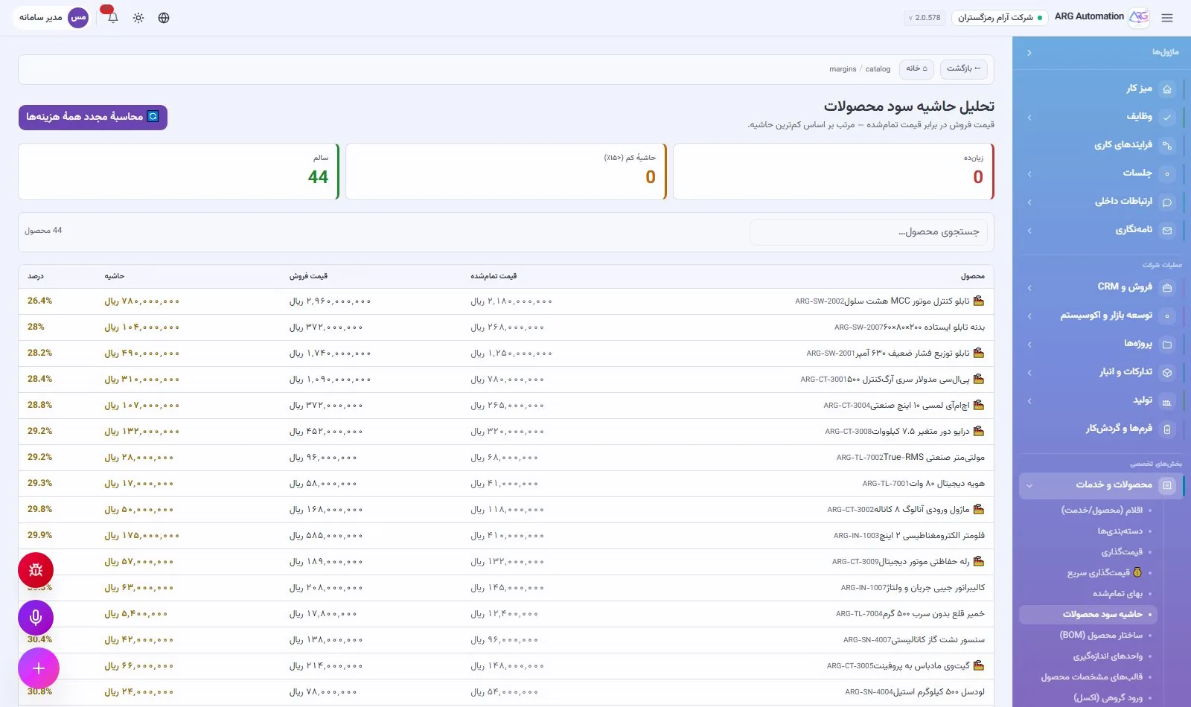
Task: Click the box icon beside ماژول ورودی آنالوگ row
Action: click(979, 509)
